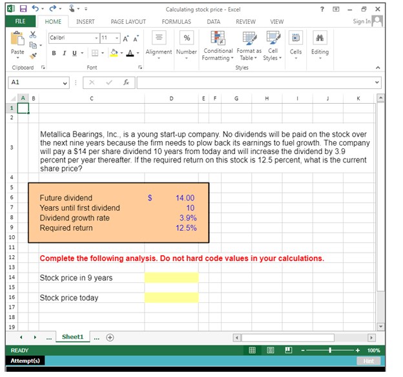Click the Attempt(s) label button
Image resolution: width=403 pixels, height=377 pixels.
[x=25, y=361]
